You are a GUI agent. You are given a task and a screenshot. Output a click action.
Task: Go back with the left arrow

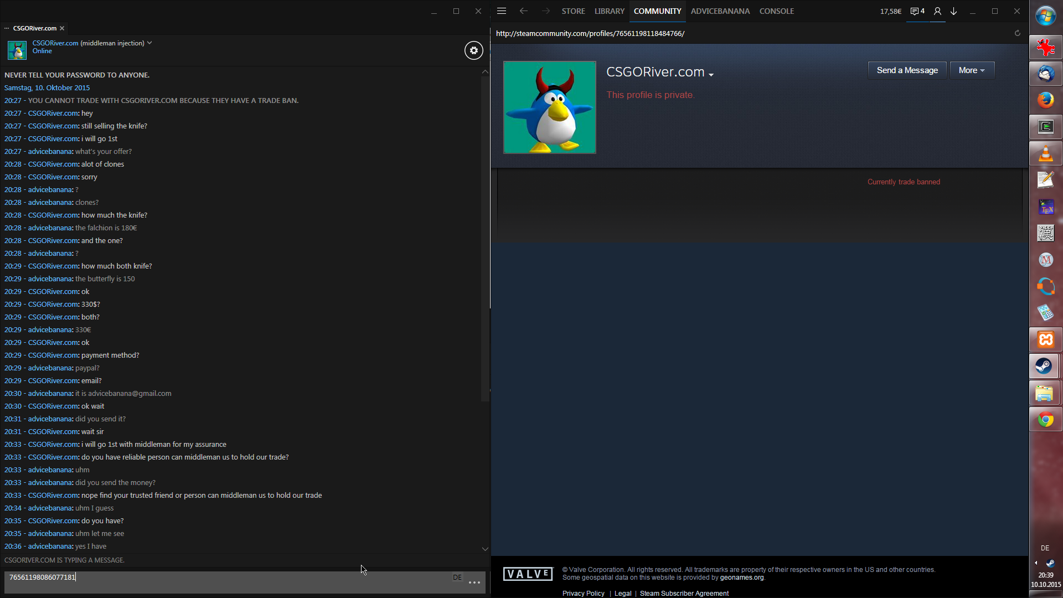(x=524, y=11)
